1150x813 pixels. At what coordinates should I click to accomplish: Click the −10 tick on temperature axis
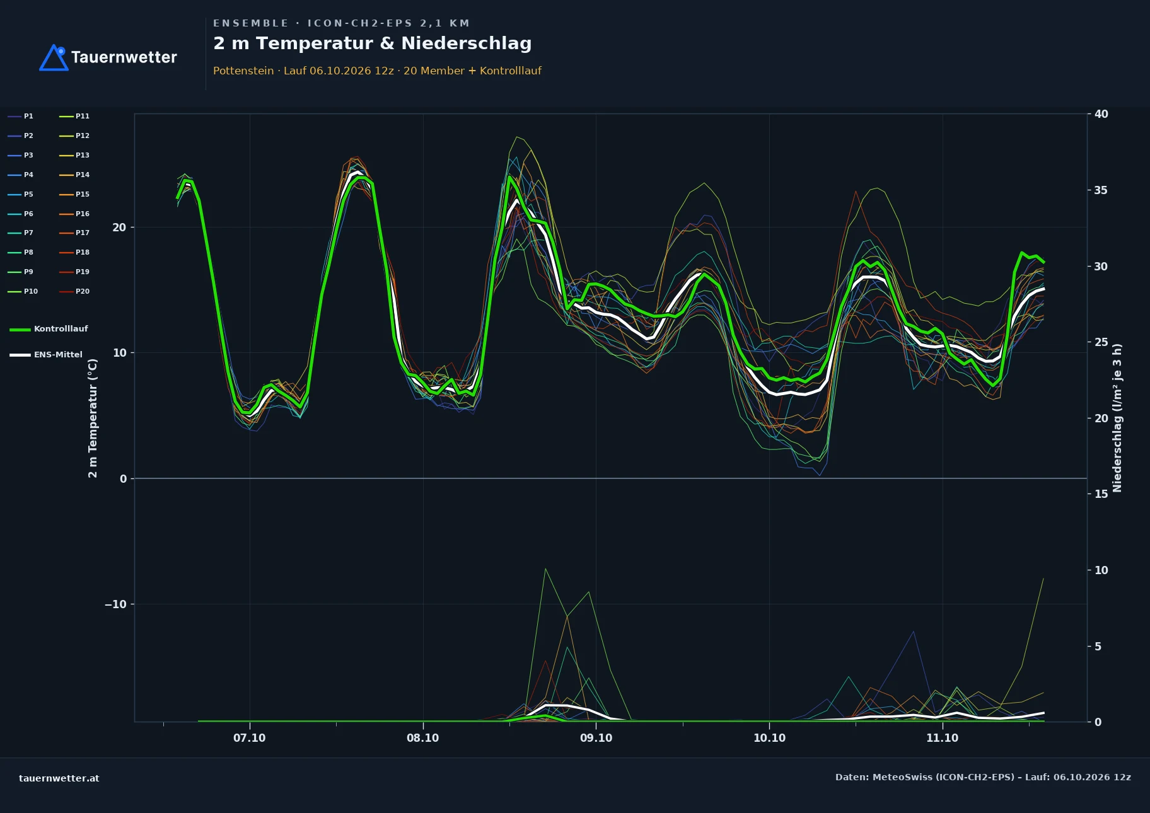click(x=115, y=604)
